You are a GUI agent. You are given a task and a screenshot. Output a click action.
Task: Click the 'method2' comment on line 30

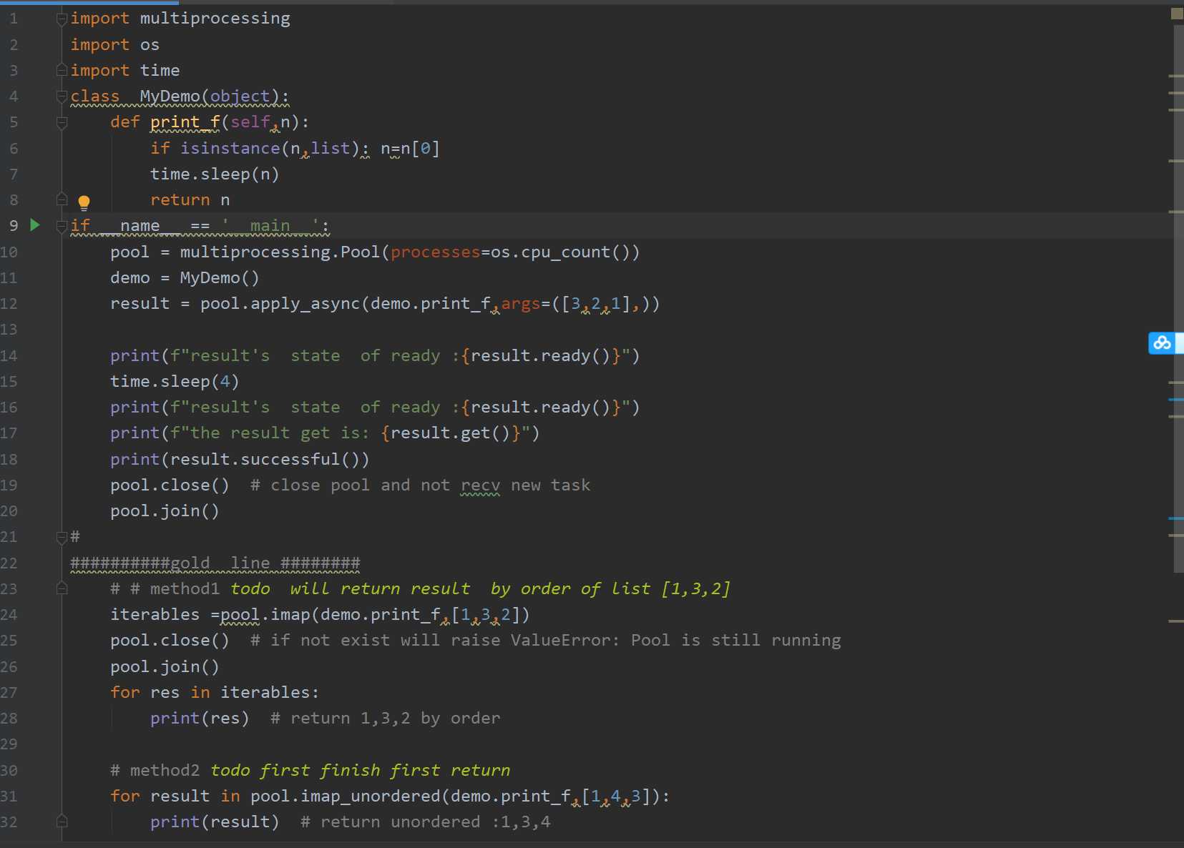click(x=310, y=771)
